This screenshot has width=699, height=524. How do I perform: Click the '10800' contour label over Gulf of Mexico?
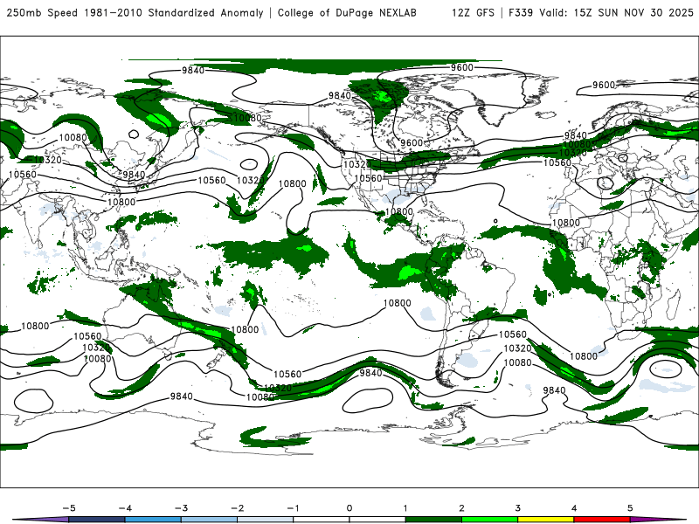point(399,211)
